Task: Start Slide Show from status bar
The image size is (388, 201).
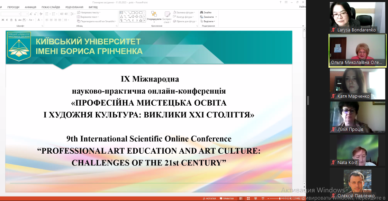Action: pyautogui.click(x=263, y=199)
